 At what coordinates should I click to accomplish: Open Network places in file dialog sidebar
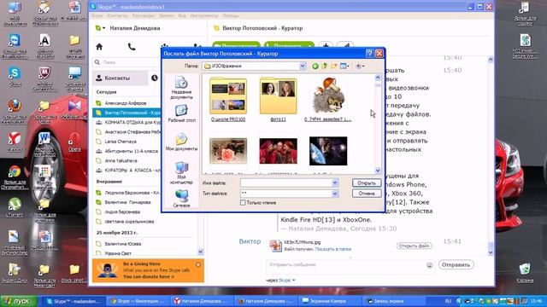[181, 199]
